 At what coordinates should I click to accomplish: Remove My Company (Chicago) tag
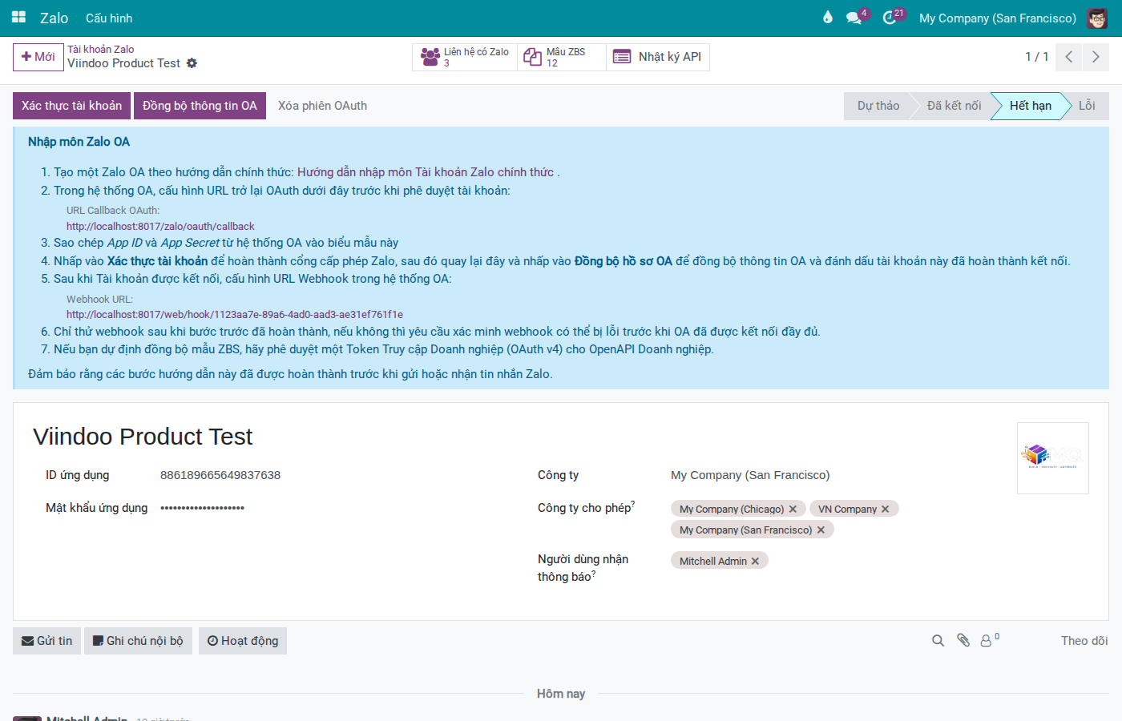click(x=793, y=510)
